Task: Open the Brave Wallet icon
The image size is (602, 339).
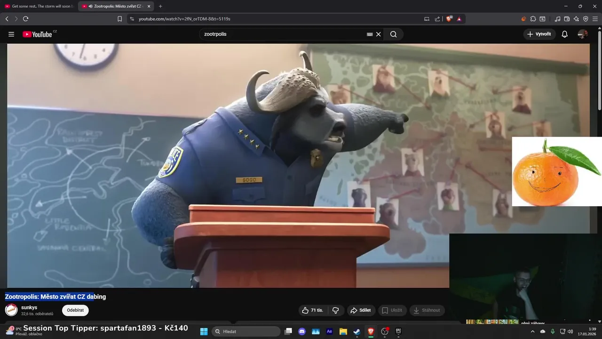Action: pos(567,19)
